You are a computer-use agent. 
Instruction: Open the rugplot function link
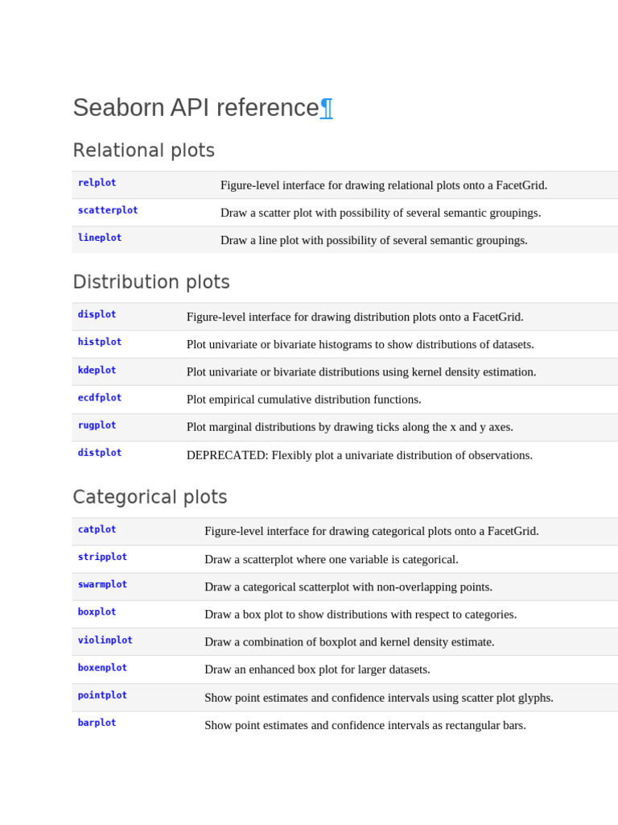click(97, 425)
